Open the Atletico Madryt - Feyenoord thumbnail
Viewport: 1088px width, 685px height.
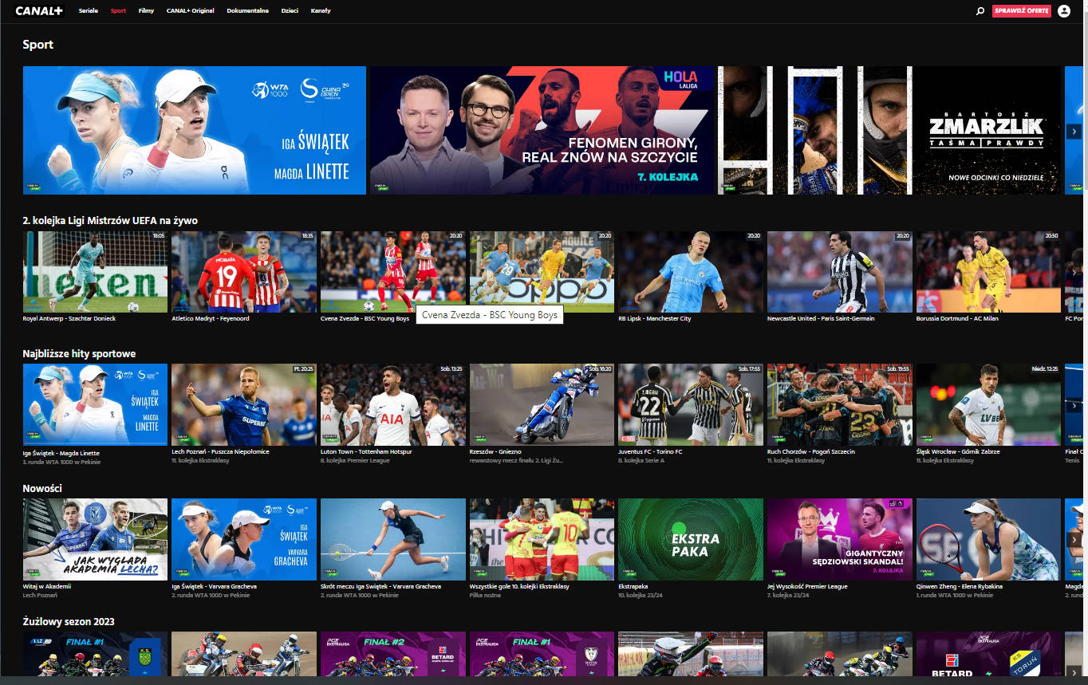click(244, 272)
